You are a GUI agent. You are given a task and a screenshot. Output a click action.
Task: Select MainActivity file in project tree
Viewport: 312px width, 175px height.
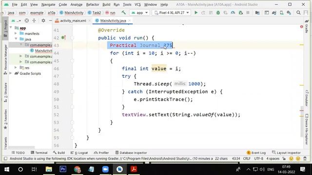41,51
